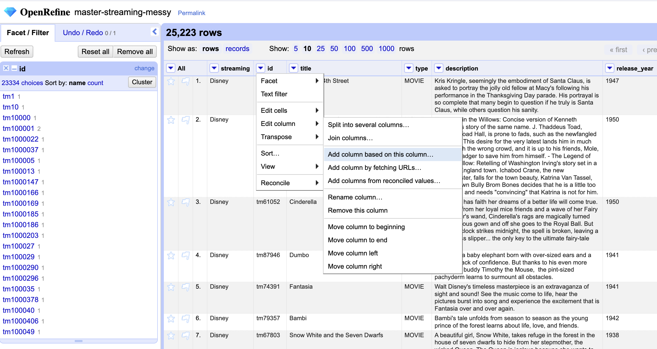
Task: Star row 5 Fantasia
Action: (x=171, y=287)
